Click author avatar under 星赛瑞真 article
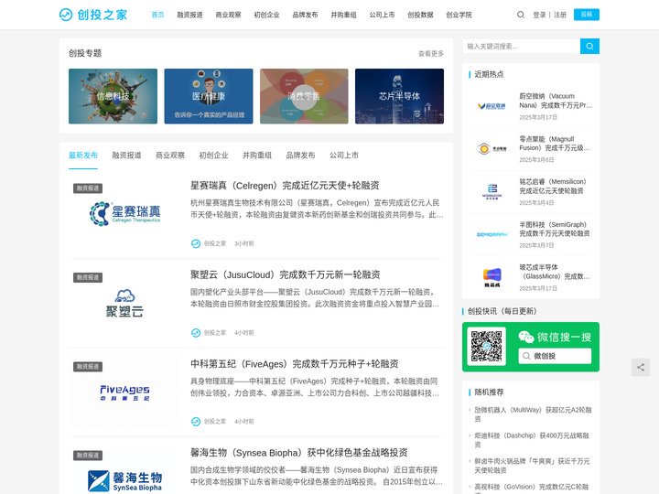Image resolution: width=659 pixels, height=494 pixels. (x=196, y=243)
